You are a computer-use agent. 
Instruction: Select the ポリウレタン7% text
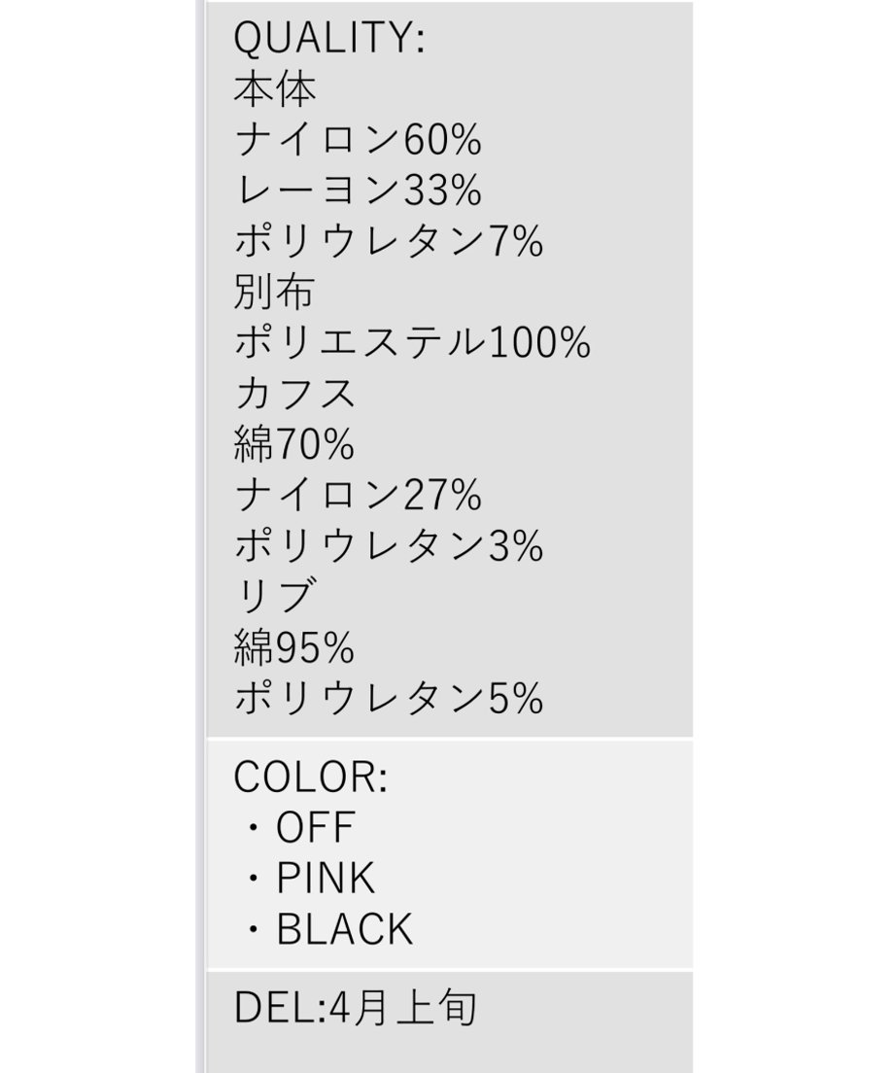pyautogui.click(x=389, y=242)
